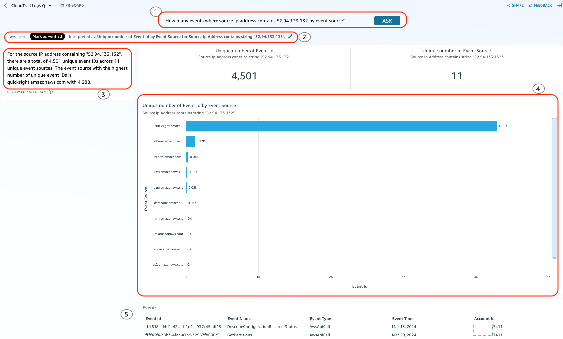Open the CloudTrail Logs Q topic dropdown
563x339 pixels.
tap(50, 5)
